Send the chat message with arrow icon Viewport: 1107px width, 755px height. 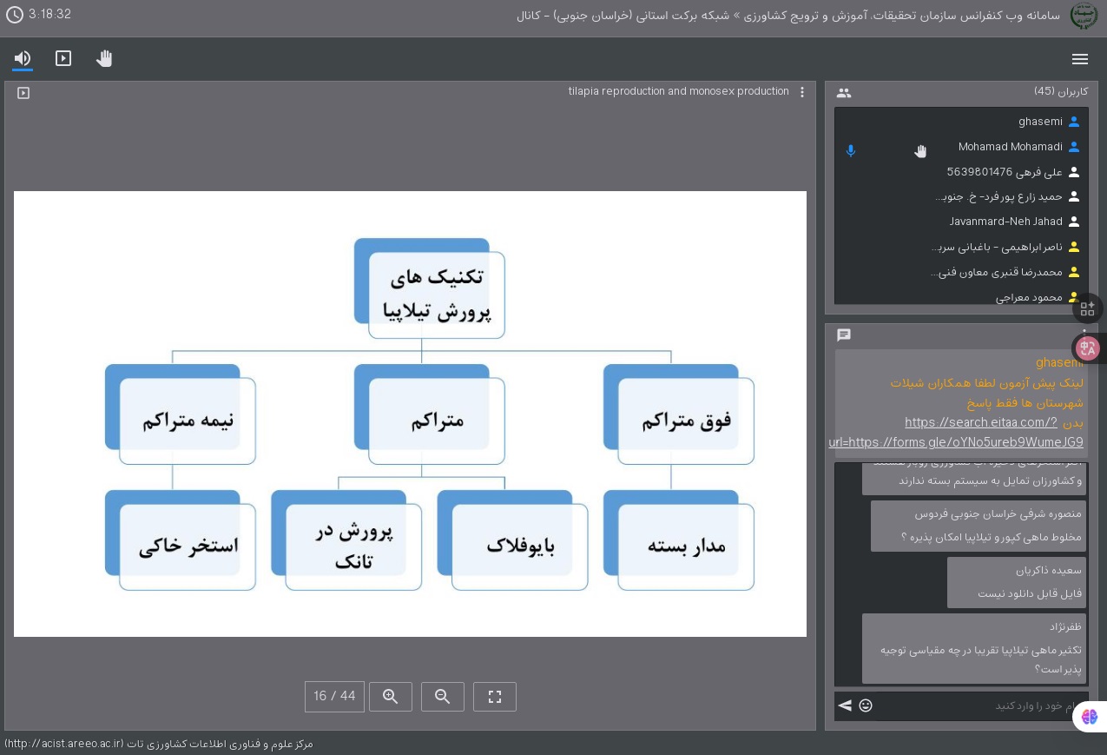845,705
